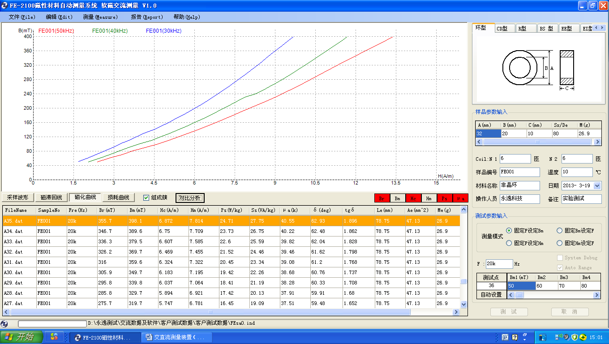Open the 日期 date dropdown
The image size is (609, 344).
pos(597,185)
